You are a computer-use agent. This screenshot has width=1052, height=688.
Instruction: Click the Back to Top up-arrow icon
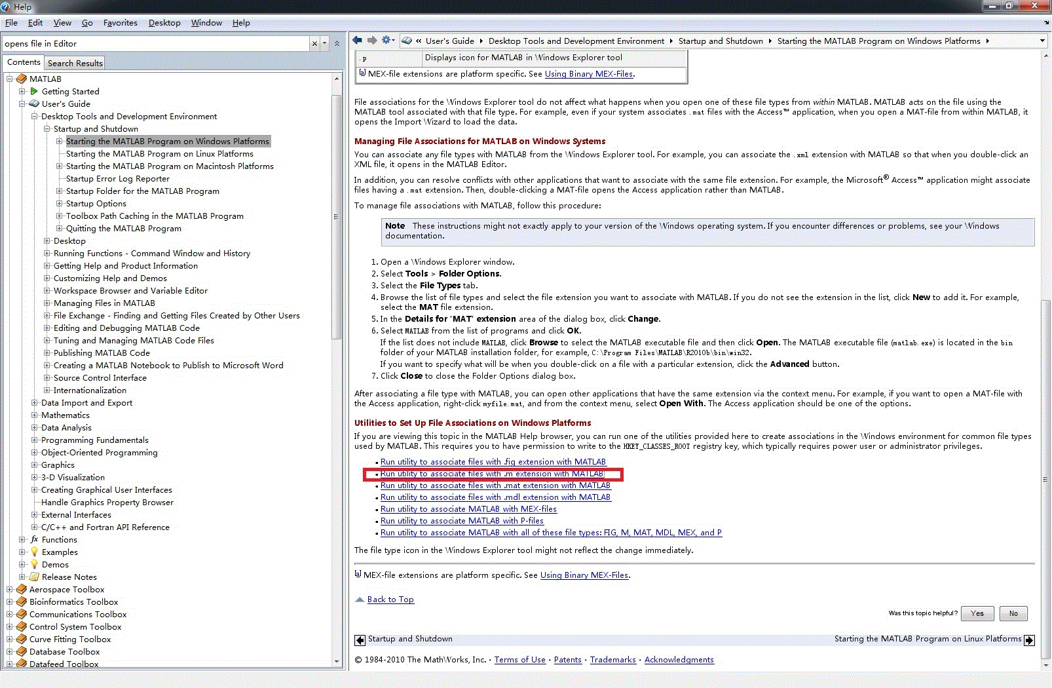pos(359,600)
